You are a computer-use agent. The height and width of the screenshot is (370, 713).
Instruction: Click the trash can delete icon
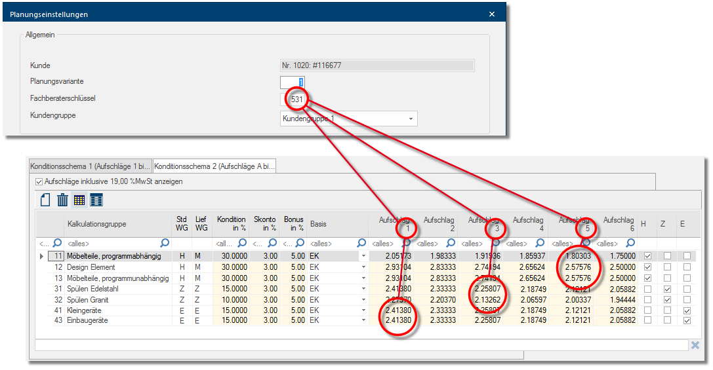coord(63,200)
